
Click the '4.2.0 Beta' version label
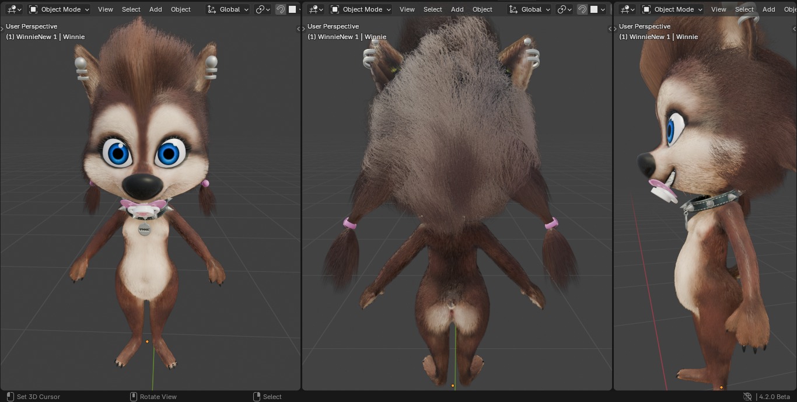[774, 397]
